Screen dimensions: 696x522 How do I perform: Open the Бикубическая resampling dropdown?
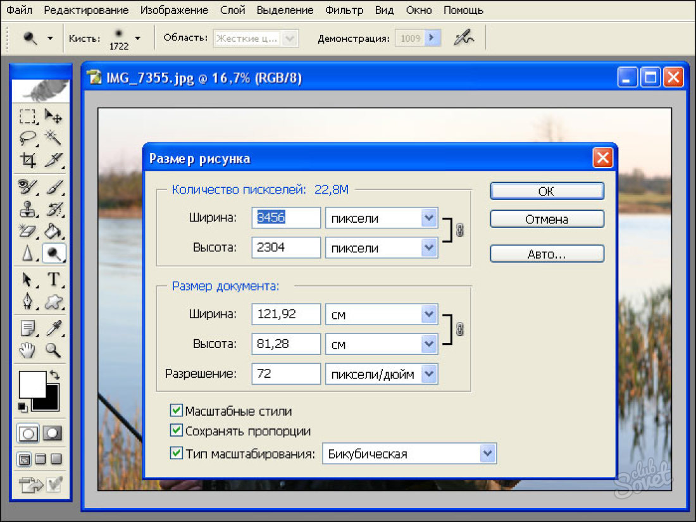(487, 454)
